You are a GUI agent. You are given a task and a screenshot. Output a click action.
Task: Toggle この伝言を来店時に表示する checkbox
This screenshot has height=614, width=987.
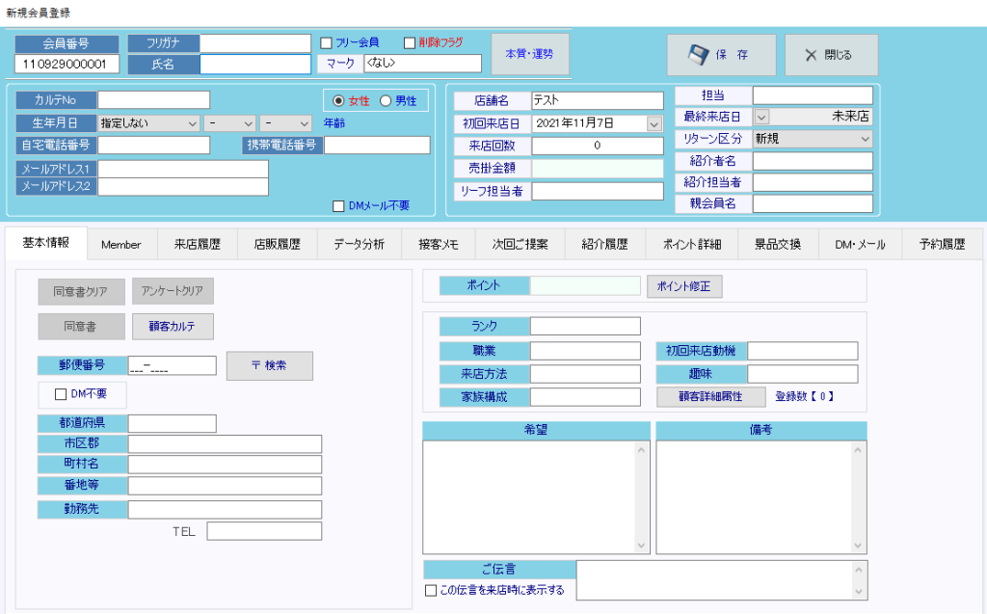click(x=431, y=590)
